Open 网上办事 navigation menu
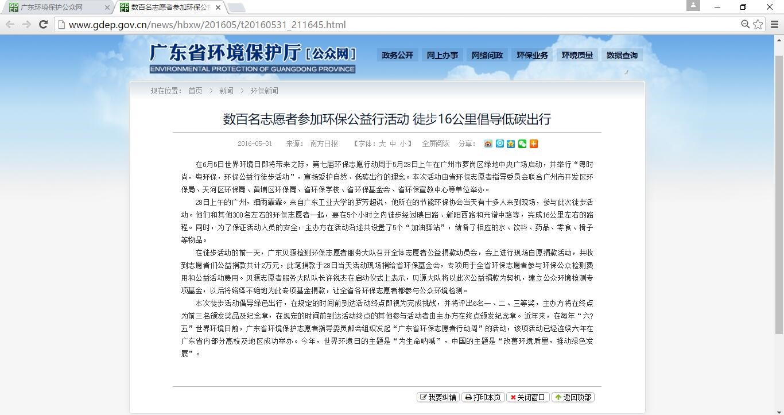 coord(443,55)
